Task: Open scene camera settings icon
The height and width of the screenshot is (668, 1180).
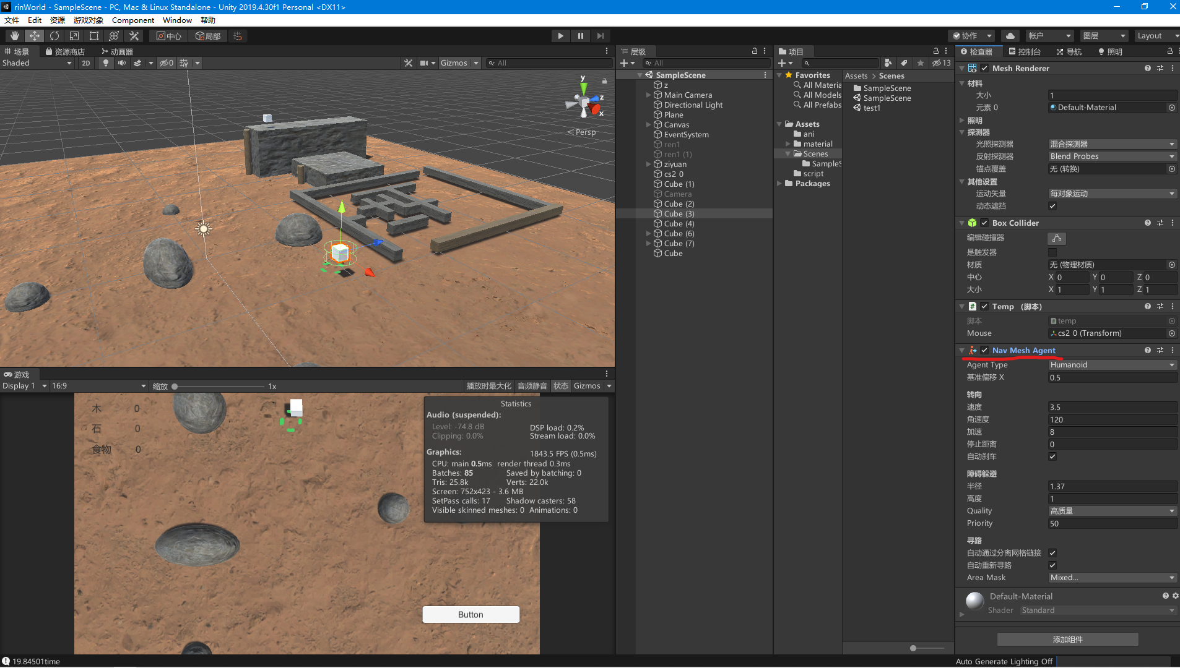Action: (424, 63)
